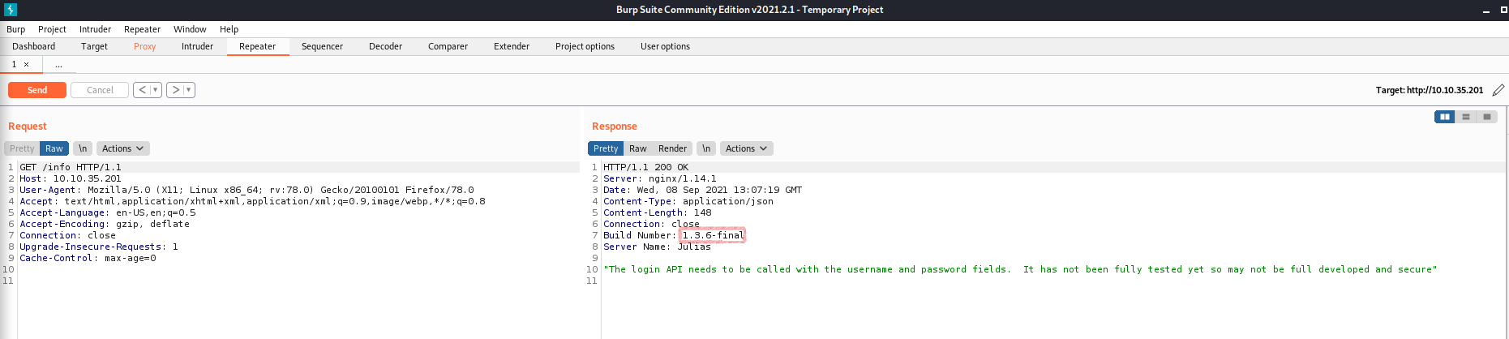Toggle Pretty view in Request panel
This screenshot has height=339, width=1509.
(x=22, y=148)
